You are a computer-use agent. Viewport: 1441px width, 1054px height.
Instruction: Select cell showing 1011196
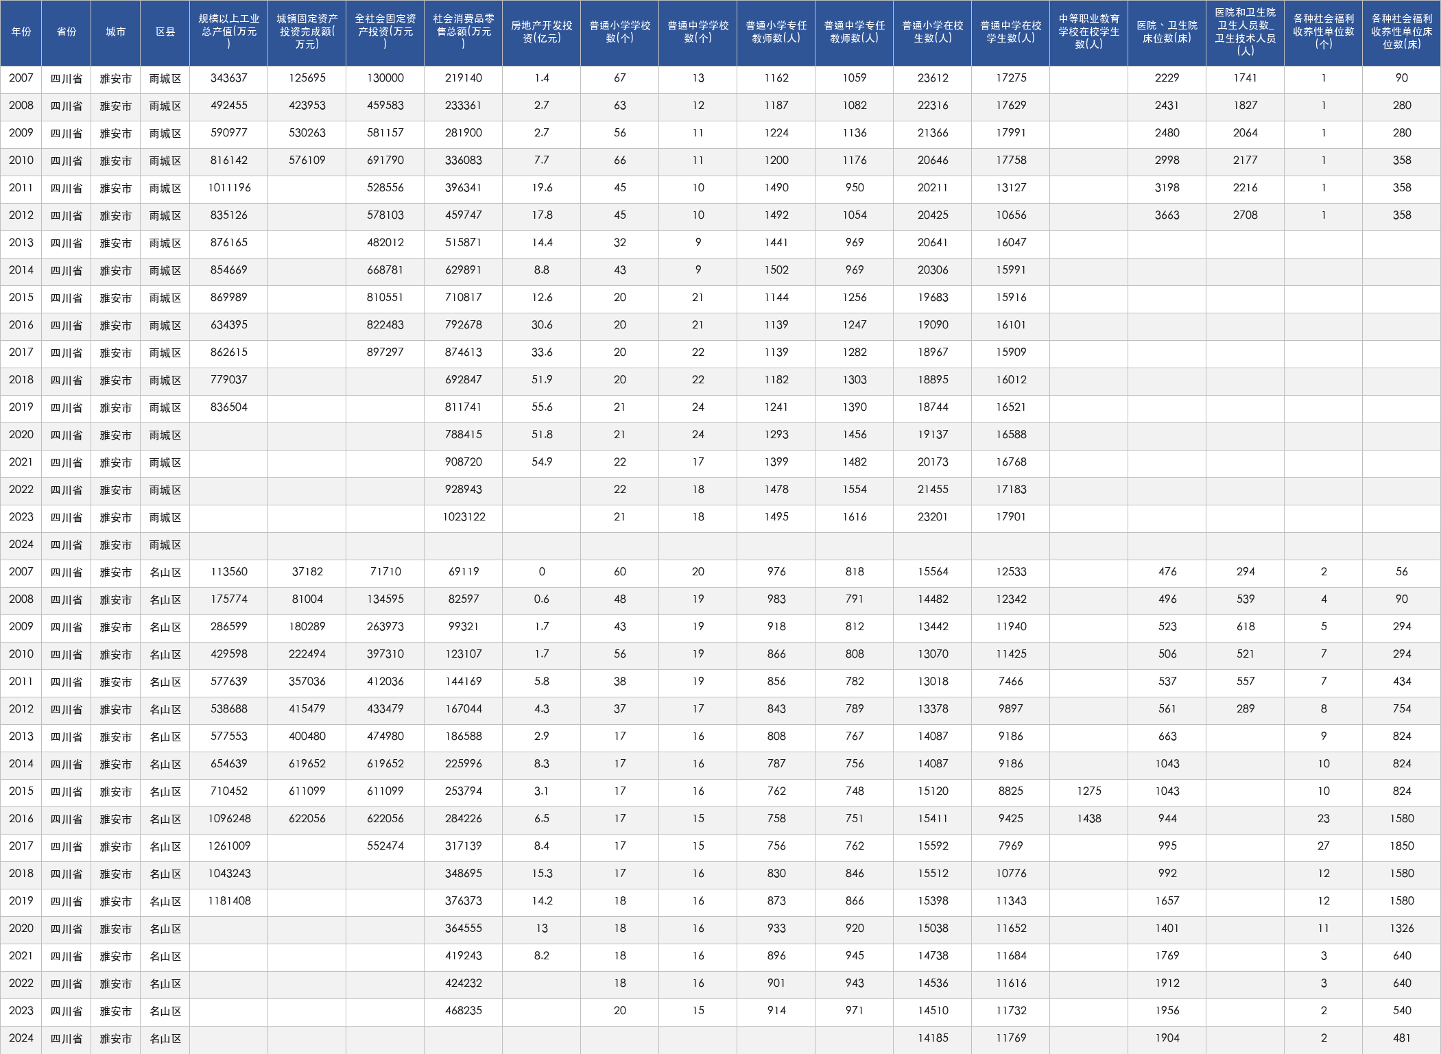coord(229,189)
